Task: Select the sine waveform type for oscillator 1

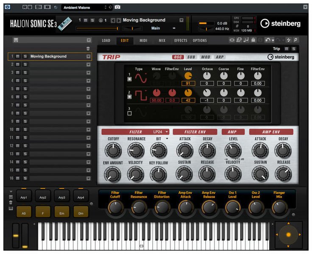Action: click(x=141, y=78)
